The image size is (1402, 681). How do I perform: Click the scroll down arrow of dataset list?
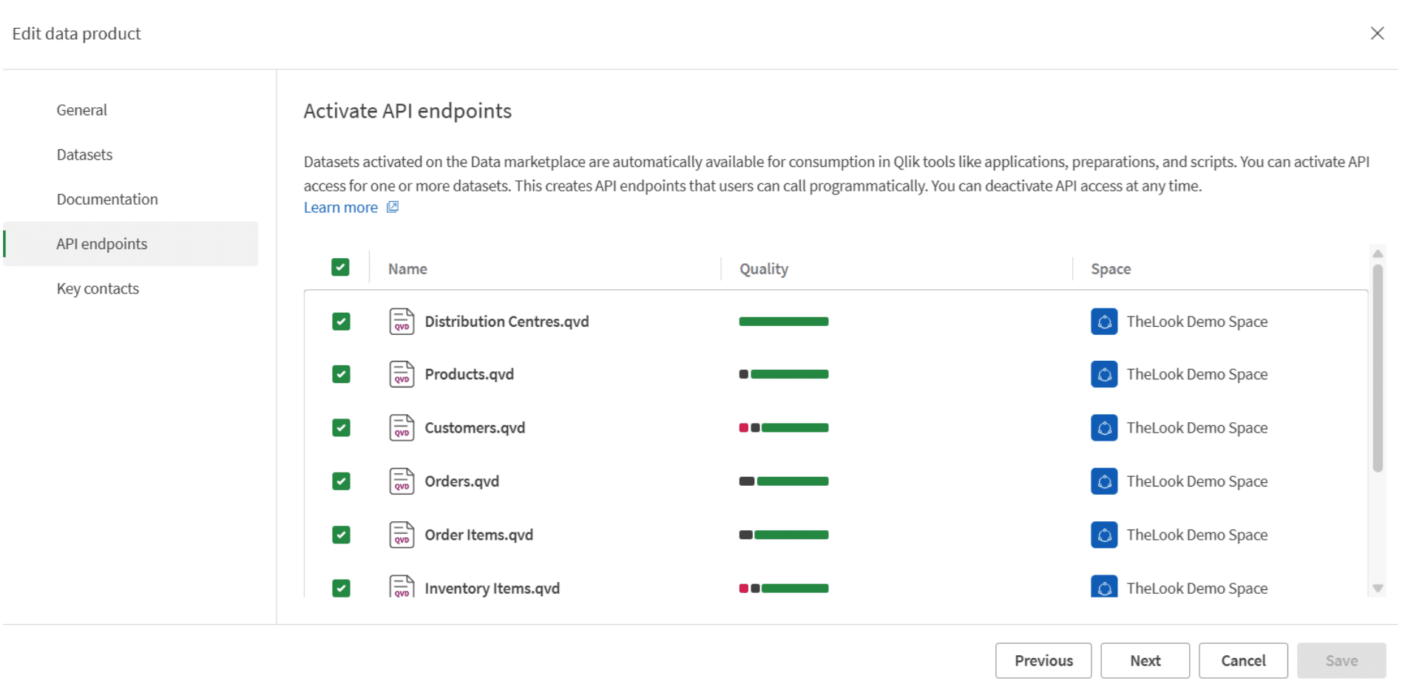(1377, 589)
